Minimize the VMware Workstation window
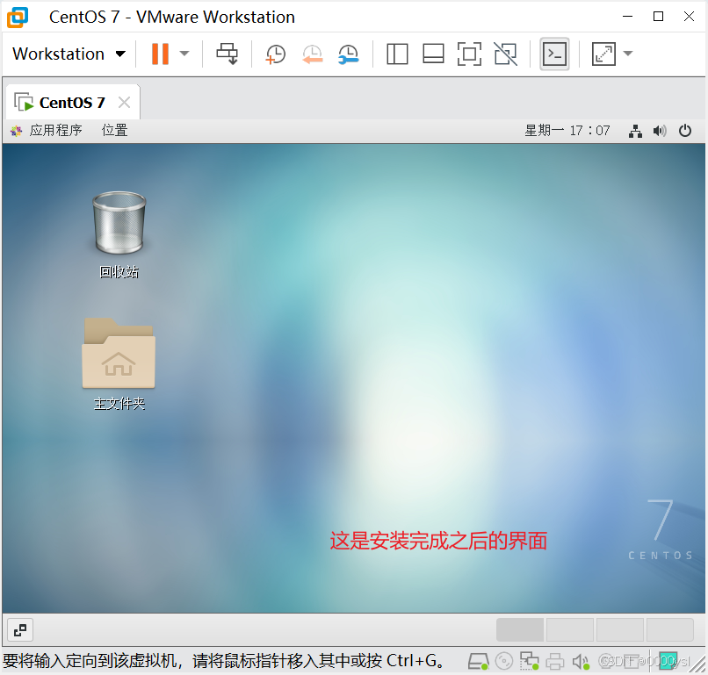Viewport: 708px width, 675px height. (628, 17)
